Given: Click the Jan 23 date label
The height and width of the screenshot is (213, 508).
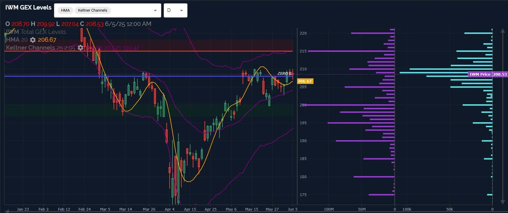Looking at the screenshot, I should pos(23,209).
